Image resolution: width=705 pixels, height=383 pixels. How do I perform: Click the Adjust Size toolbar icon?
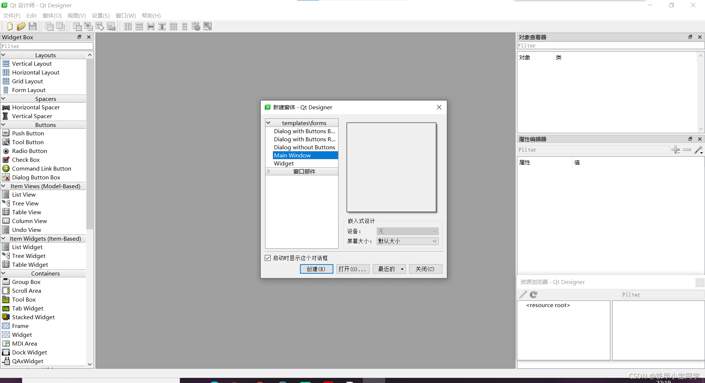(207, 26)
